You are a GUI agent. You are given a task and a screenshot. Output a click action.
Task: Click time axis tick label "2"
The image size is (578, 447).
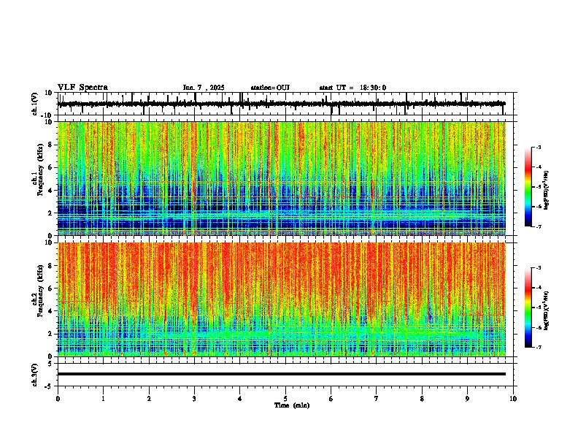pyautogui.click(x=149, y=399)
